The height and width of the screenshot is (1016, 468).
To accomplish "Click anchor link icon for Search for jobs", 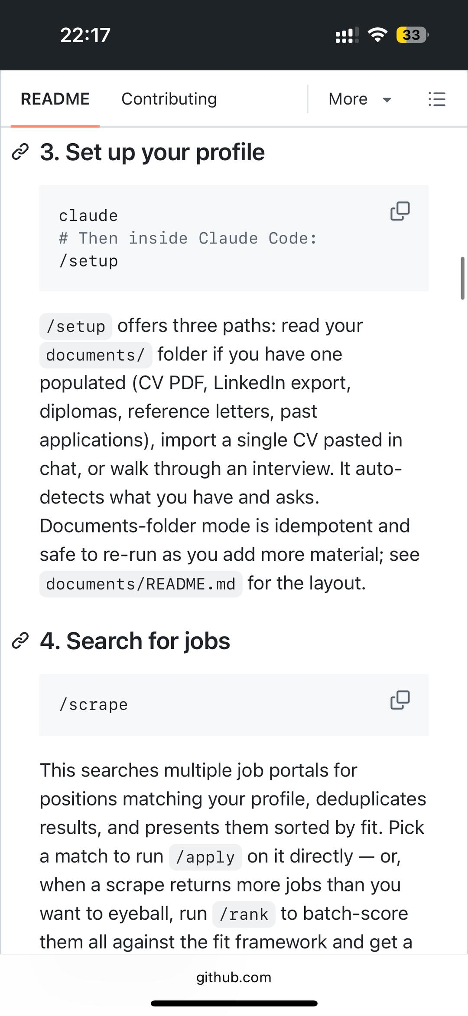I will 20,641.
